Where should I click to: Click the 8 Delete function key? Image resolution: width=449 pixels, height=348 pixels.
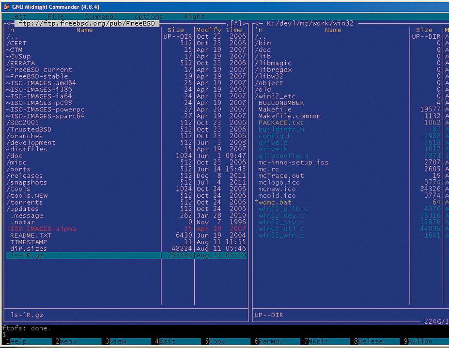click(376, 341)
